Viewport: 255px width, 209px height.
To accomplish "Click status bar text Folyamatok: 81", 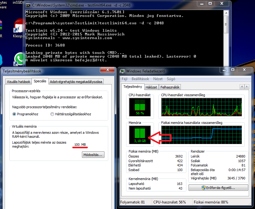I will point(132,202).
